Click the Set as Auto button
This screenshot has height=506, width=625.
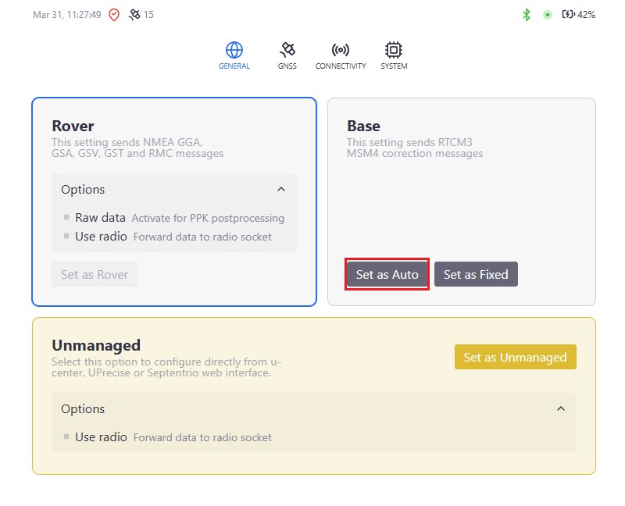387,274
